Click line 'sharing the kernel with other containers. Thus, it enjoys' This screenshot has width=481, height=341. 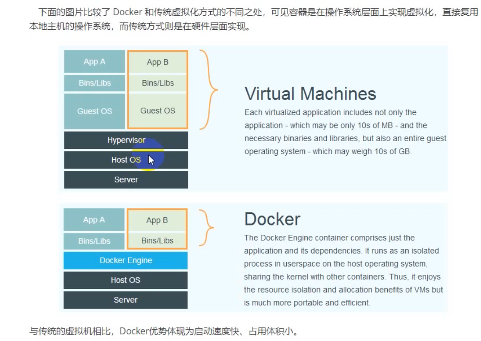[342, 277]
